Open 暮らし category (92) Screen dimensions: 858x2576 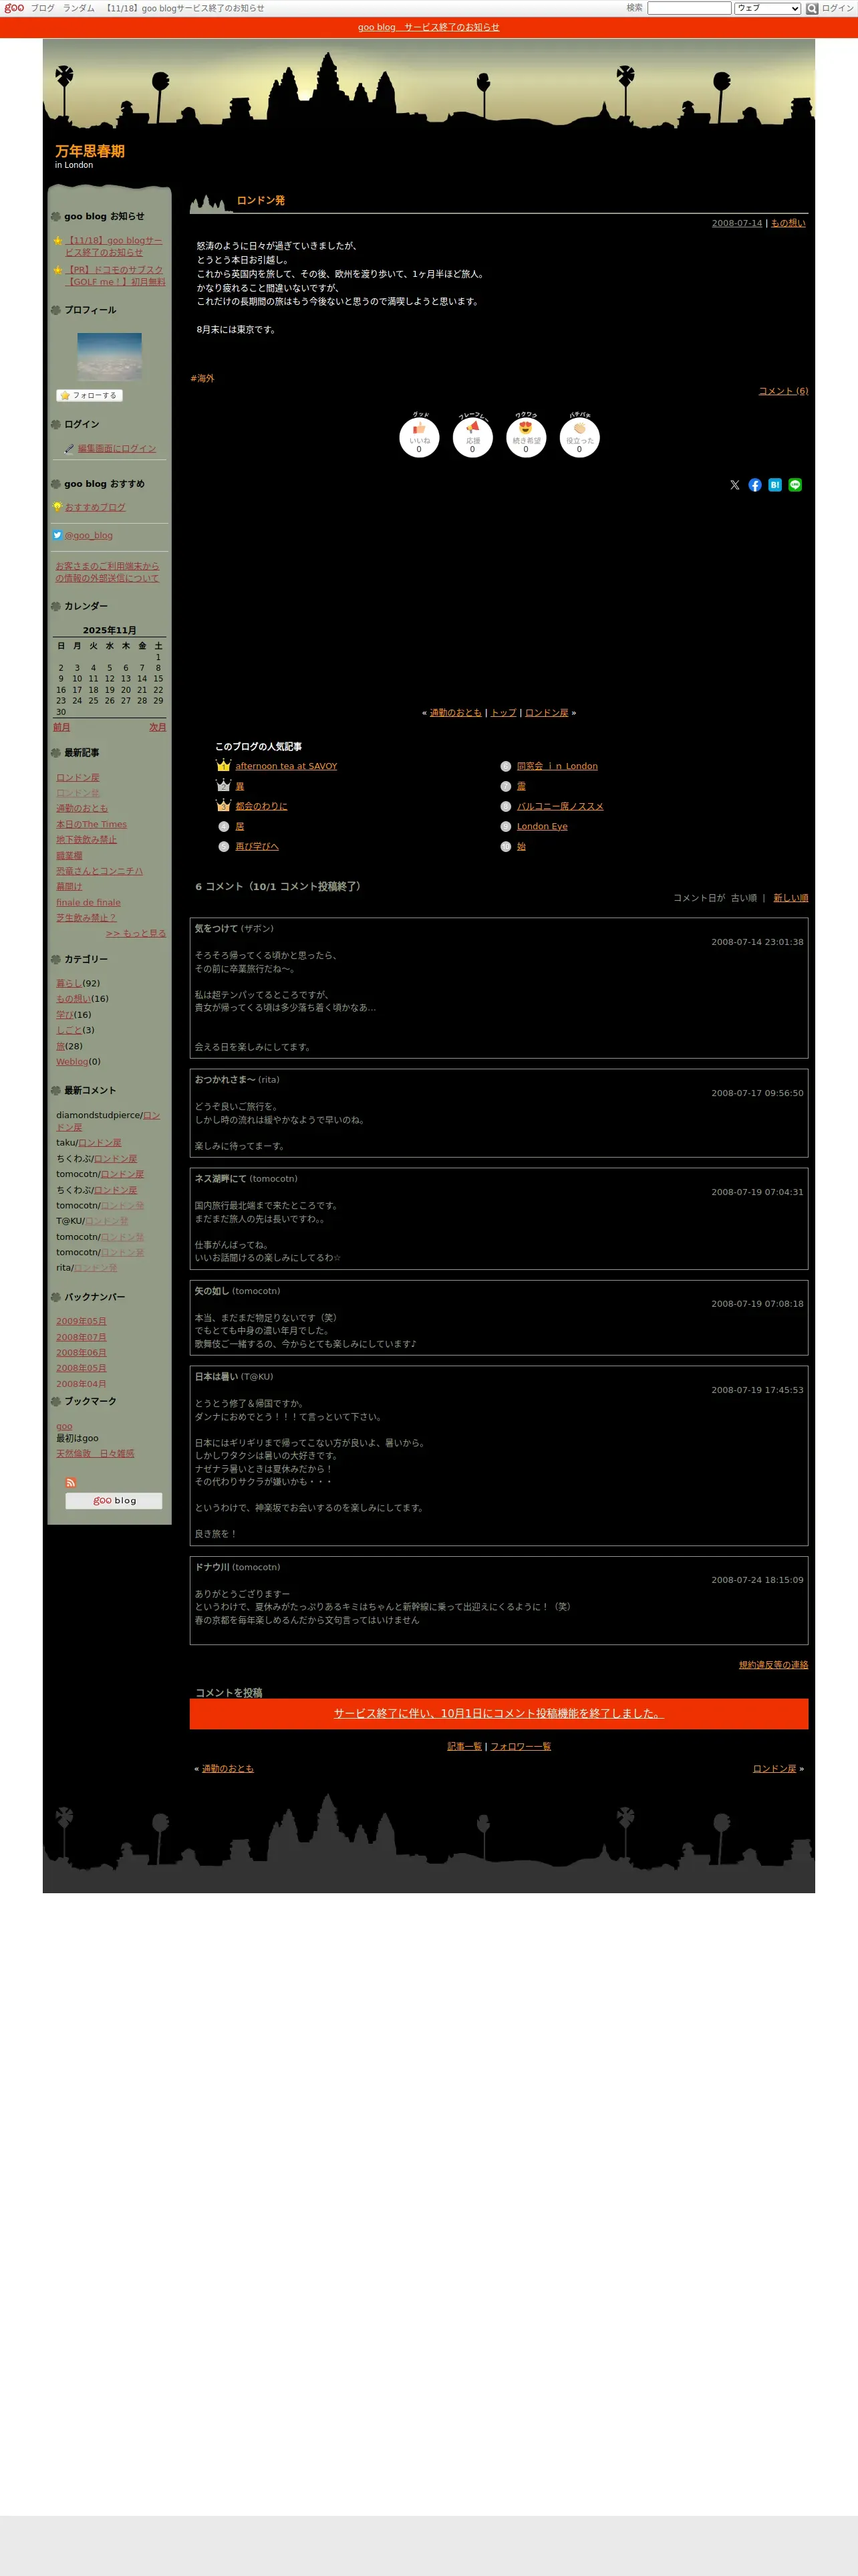point(69,983)
